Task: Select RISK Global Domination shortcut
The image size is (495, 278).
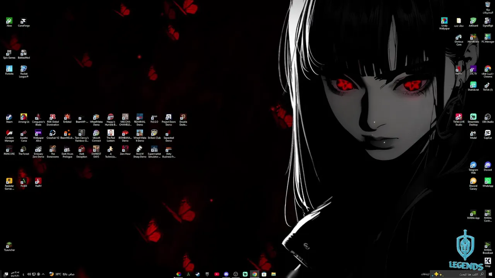Action: point(53,120)
